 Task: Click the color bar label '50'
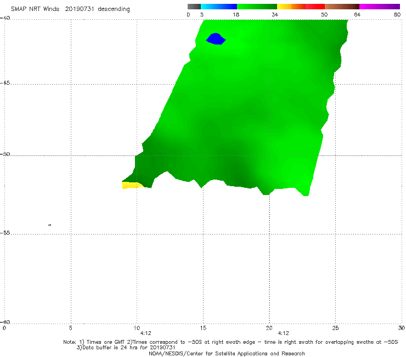tap(324, 14)
